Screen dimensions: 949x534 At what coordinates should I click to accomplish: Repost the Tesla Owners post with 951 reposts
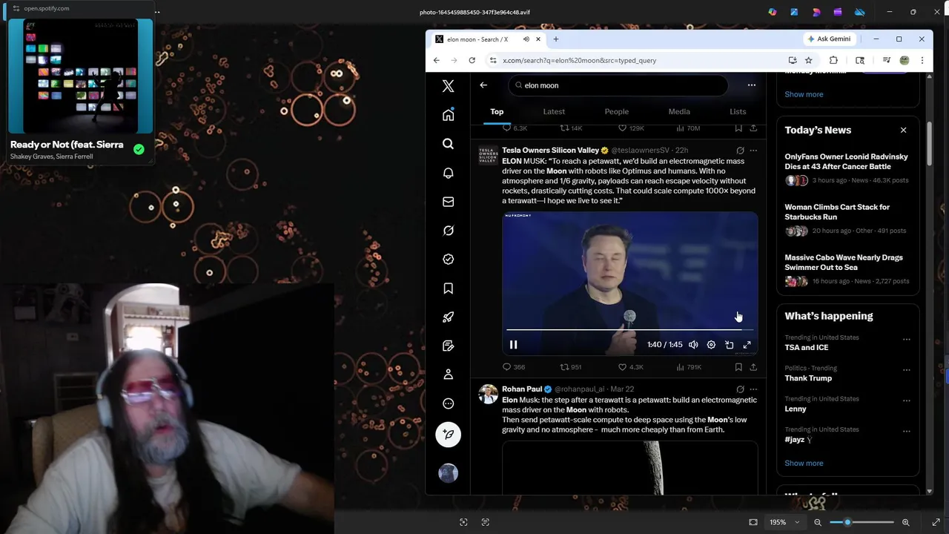571,367
